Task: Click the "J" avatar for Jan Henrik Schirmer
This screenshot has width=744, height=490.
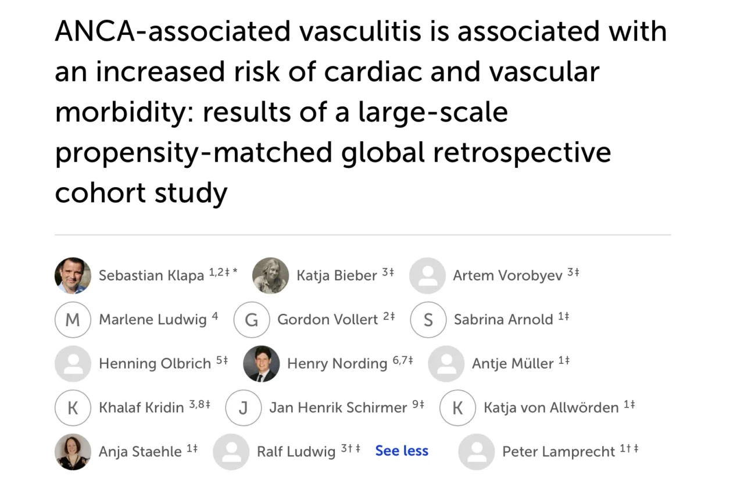Action: [x=243, y=408]
